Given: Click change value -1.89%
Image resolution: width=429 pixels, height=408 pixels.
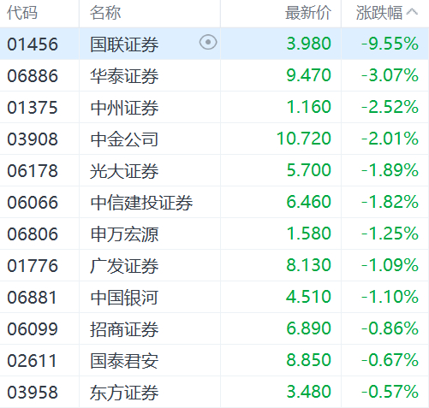Looking at the screenshot, I should click(x=390, y=170).
